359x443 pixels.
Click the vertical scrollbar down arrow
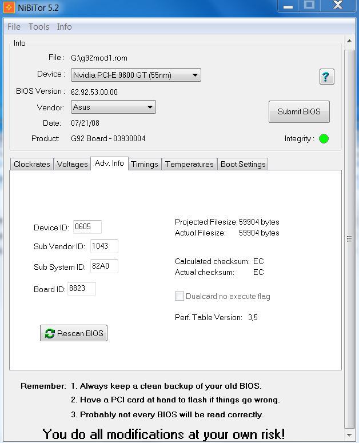click(x=349, y=435)
